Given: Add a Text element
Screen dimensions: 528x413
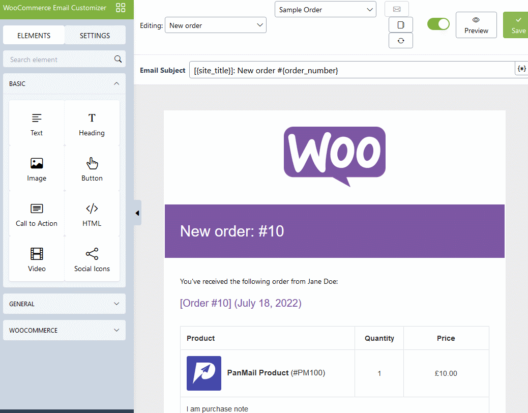Looking at the screenshot, I should [x=37, y=123].
